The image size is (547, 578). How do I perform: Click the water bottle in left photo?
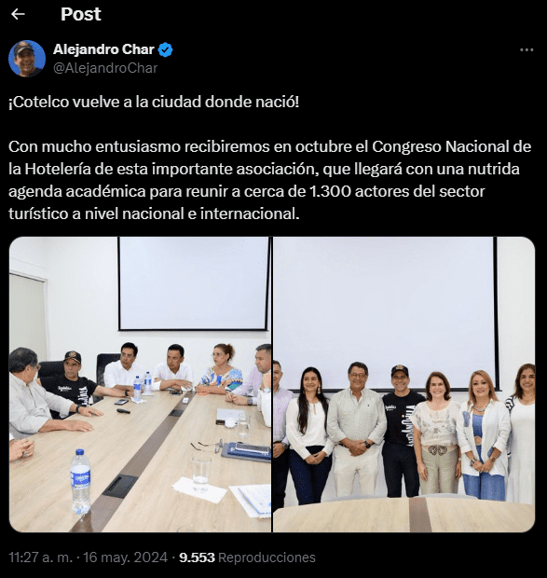(x=80, y=482)
